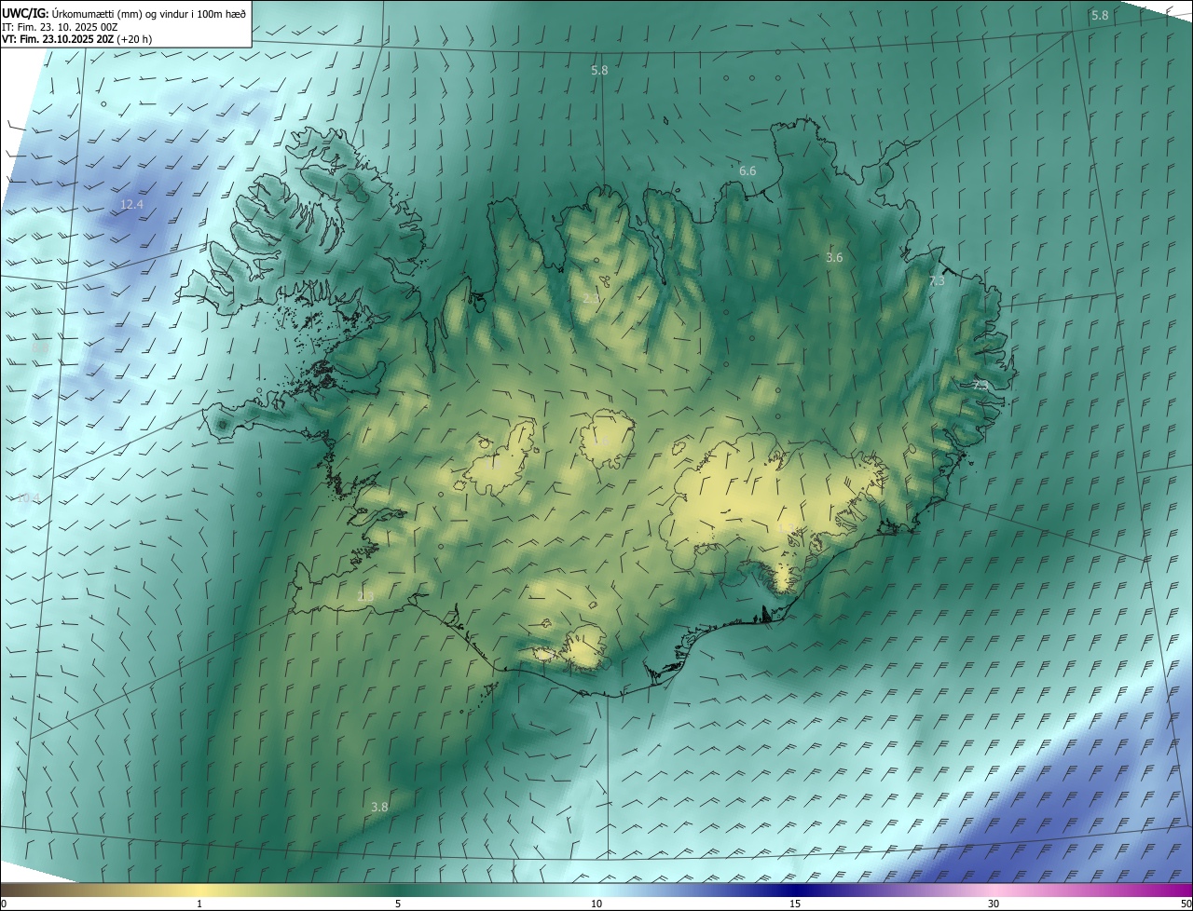The height and width of the screenshot is (911, 1193).
Task: Click the 2.3 label in the northern Iceland valleys
Action: 592,298
